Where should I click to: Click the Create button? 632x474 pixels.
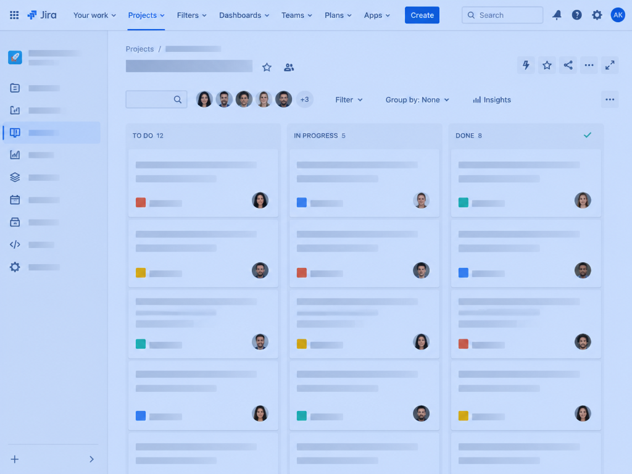[422, 15]
